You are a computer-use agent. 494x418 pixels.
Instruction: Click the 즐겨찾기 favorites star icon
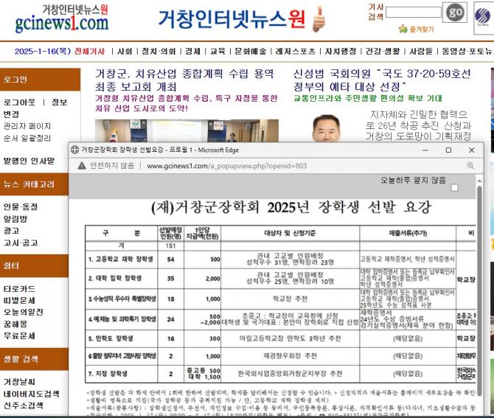click(403, 29)
